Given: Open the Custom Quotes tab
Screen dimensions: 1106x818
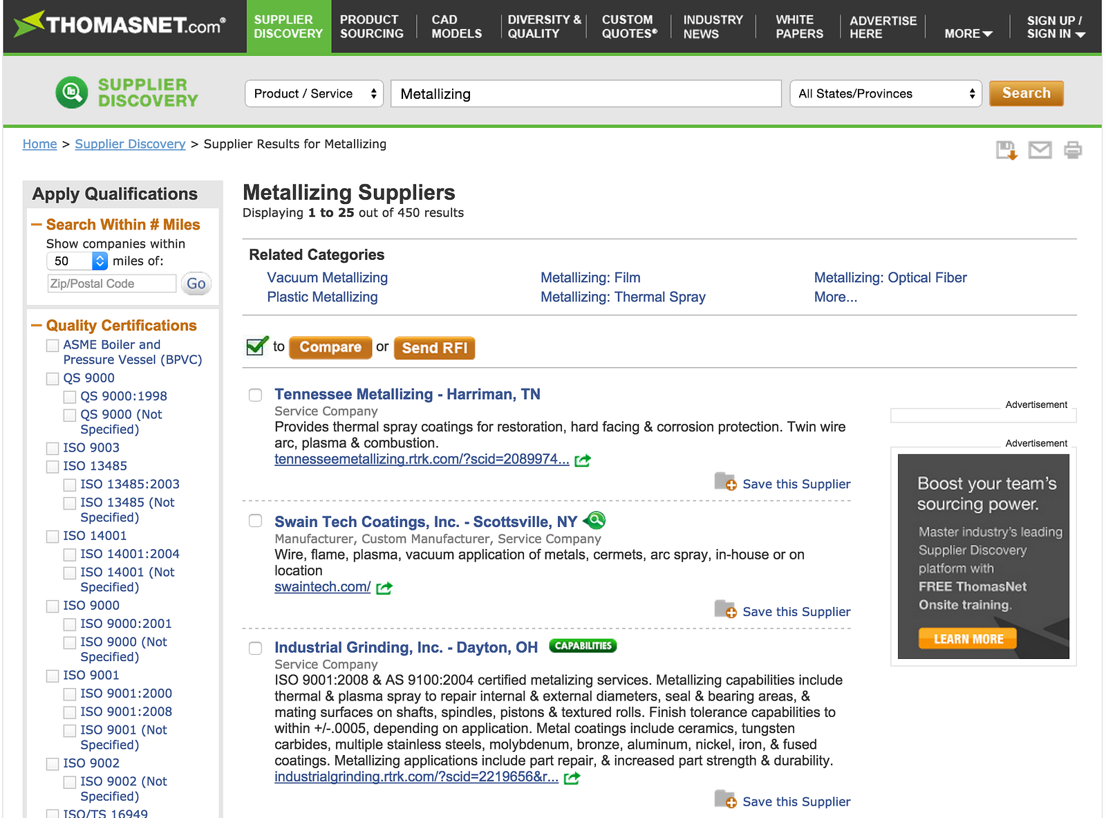Looking at the screenshot, I should [x=629, y=26].
